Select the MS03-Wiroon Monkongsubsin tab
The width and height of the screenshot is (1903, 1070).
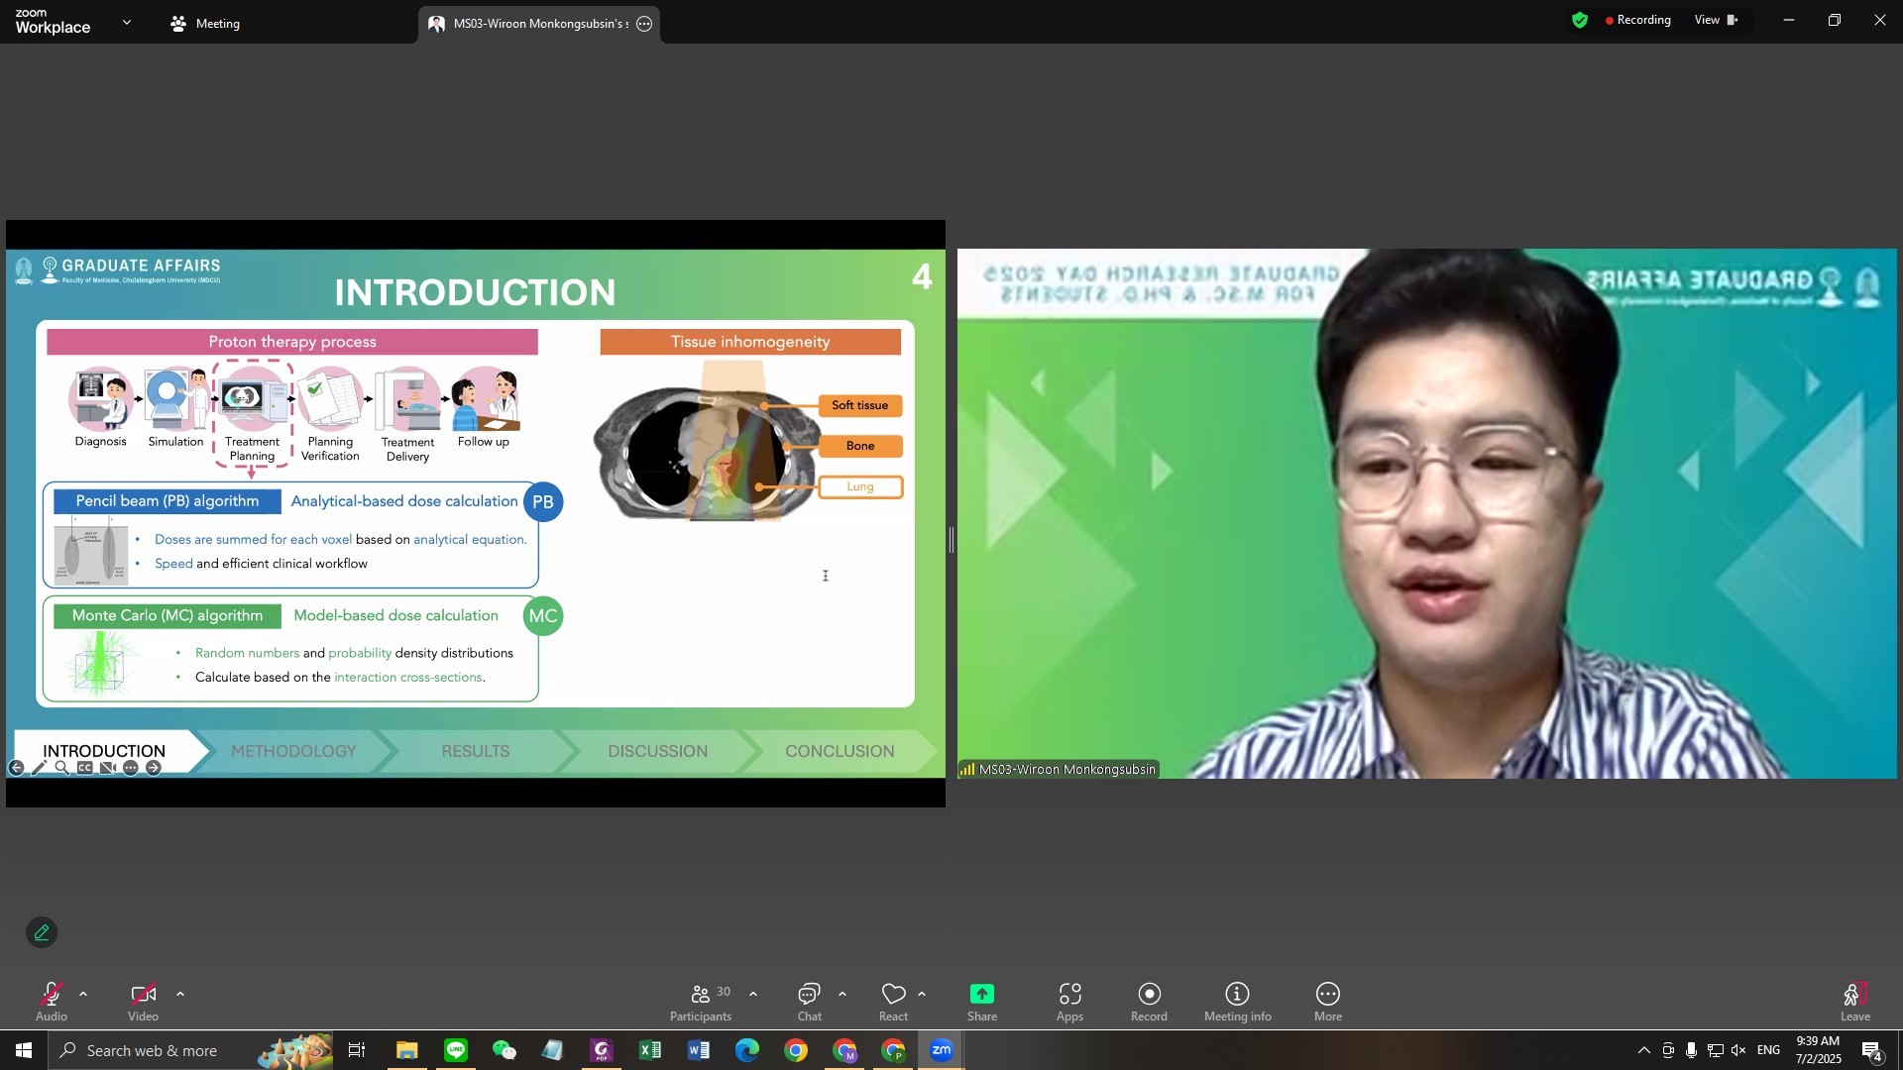(x=538, y=24)
